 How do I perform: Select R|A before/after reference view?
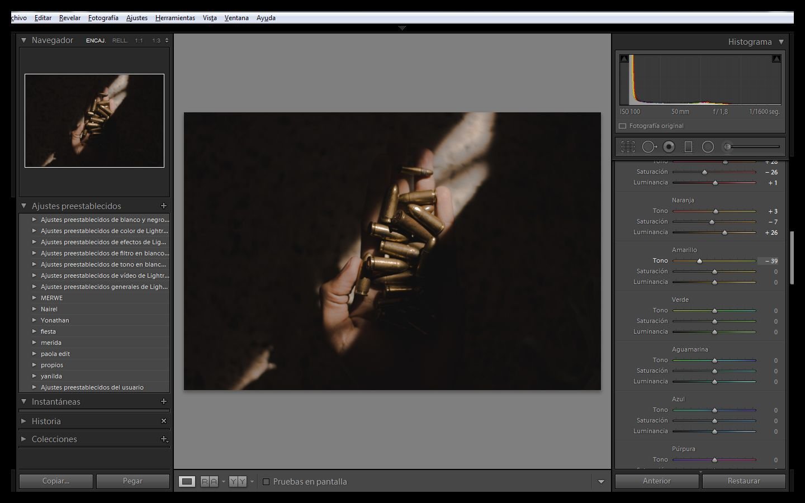click(x=209, y=481)
